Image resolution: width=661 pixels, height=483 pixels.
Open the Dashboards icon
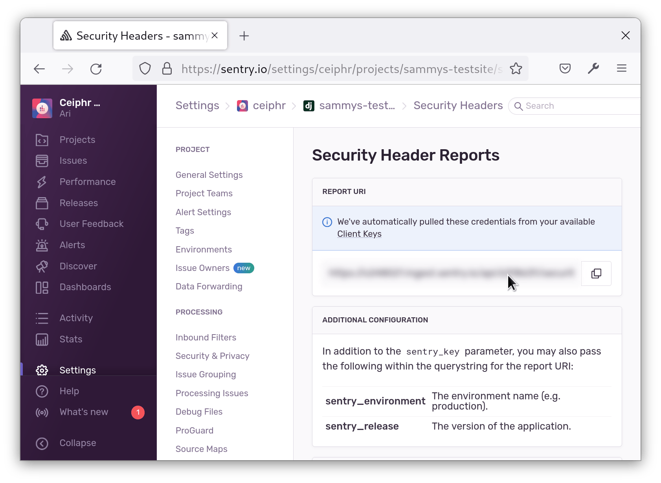[x=42, y=287]
